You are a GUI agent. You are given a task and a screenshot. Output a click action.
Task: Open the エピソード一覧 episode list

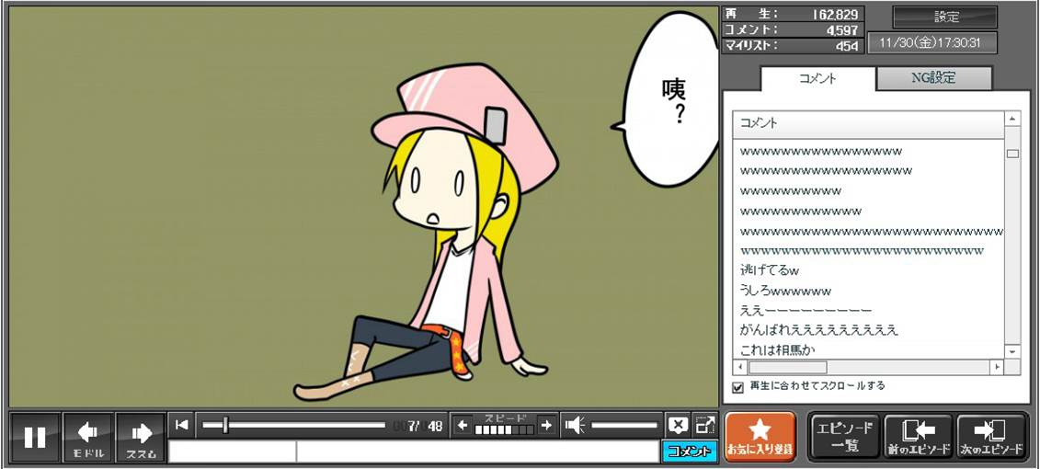tap(844, 437)
